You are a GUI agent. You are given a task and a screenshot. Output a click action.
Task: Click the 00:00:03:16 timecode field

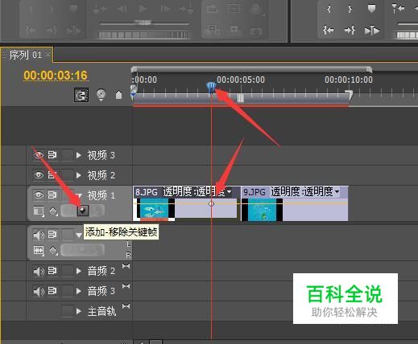point(56,76)
